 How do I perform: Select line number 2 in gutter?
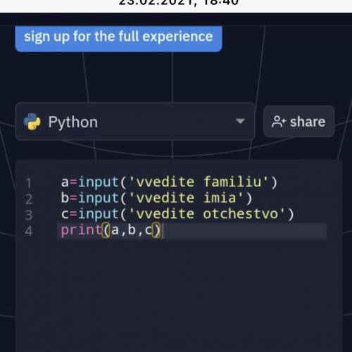click(x=28, y=199)
